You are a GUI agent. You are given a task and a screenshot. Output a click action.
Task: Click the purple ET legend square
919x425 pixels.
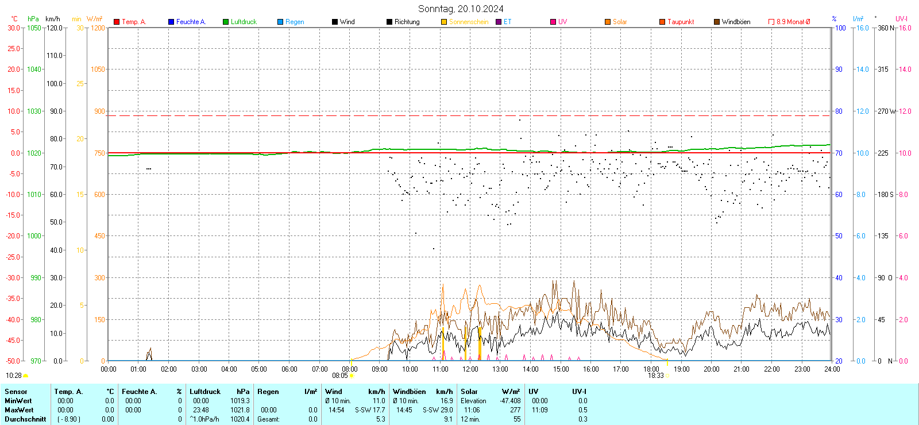[x=499, y=22]
